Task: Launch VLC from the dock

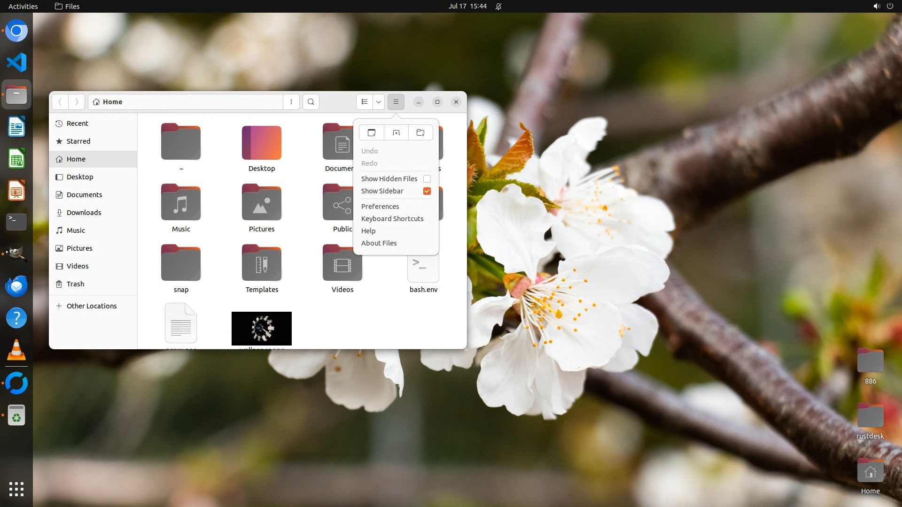Action: click(x=16, y=350)
